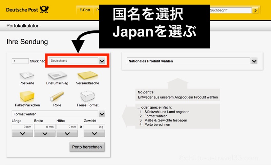Expand the Breite chevron below 0 mm

45,134
